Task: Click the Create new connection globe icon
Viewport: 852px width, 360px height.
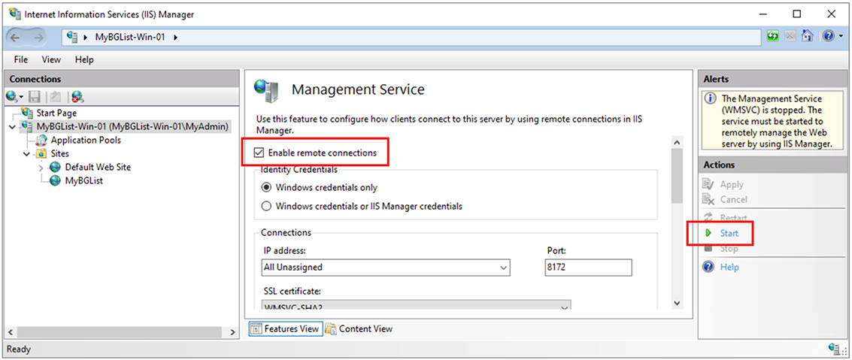Action: pyautogui.click(x=12, y=97)
